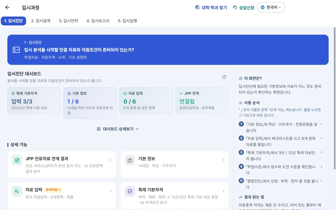Click the list icon beside 사용 순서
The image size is (336, 210).
(240, 103)
